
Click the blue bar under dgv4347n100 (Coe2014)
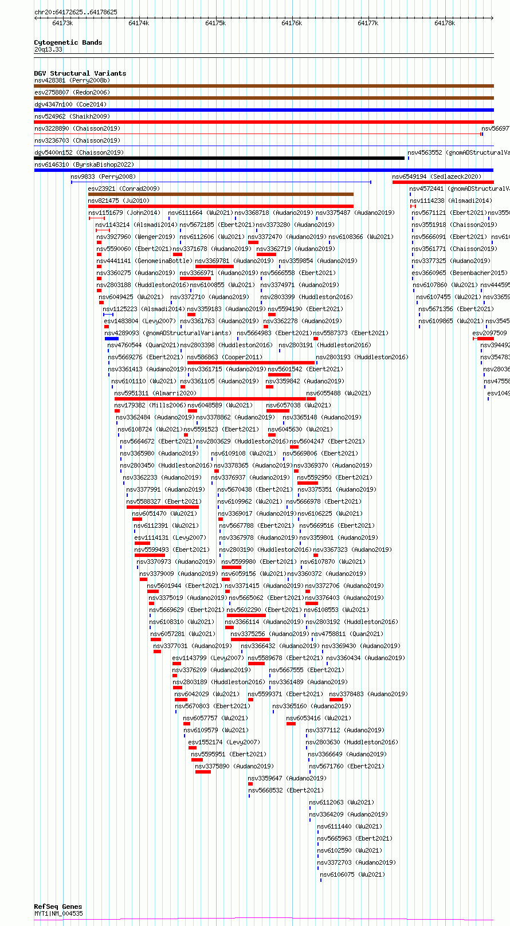click(264, 110)
